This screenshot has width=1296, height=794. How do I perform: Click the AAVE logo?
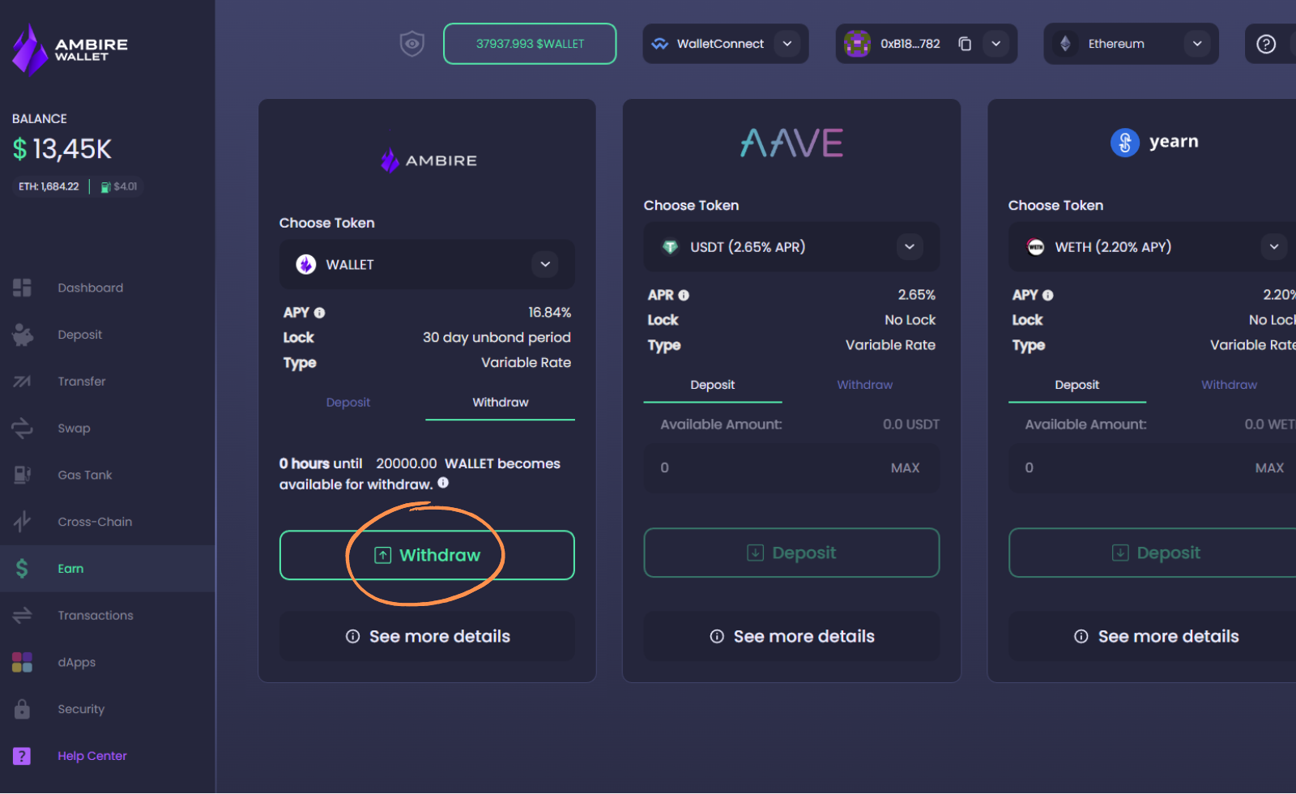point(791,143)
